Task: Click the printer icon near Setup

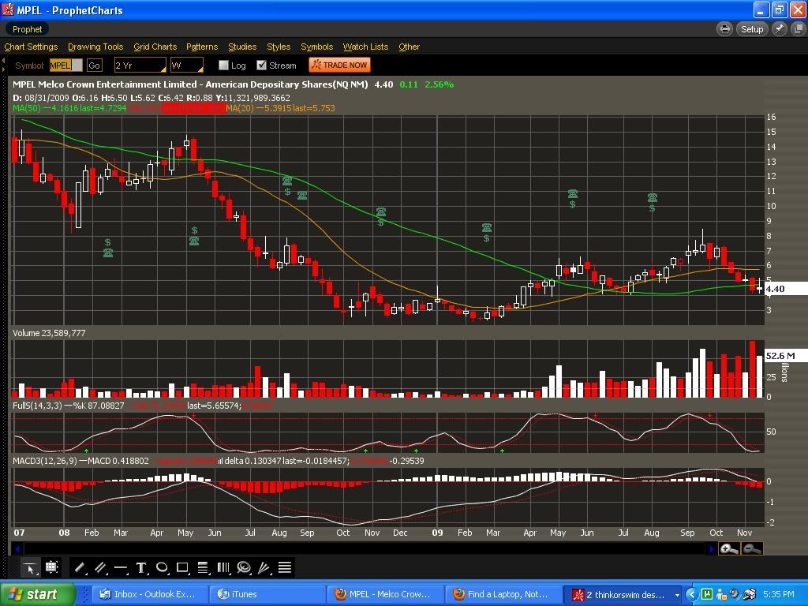Action: point(725,29)
